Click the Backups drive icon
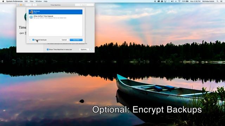Screen dimensions: 225x126 [x=31, y=12]
